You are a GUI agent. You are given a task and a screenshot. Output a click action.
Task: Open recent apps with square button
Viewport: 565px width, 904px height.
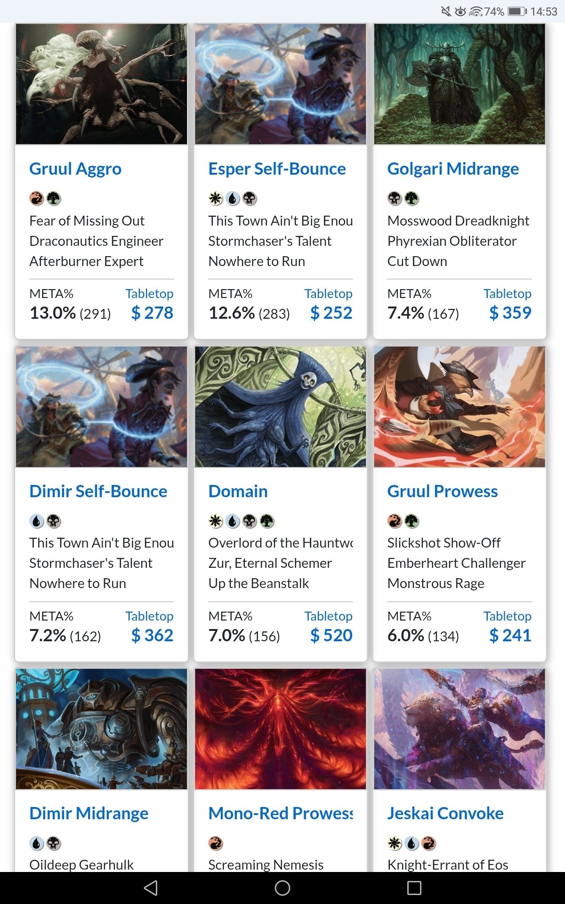414,888
